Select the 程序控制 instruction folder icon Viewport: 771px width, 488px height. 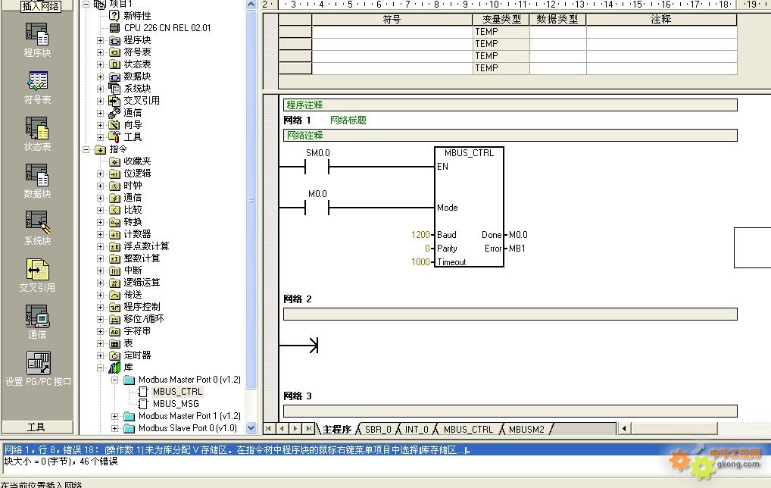coord(114,307)
